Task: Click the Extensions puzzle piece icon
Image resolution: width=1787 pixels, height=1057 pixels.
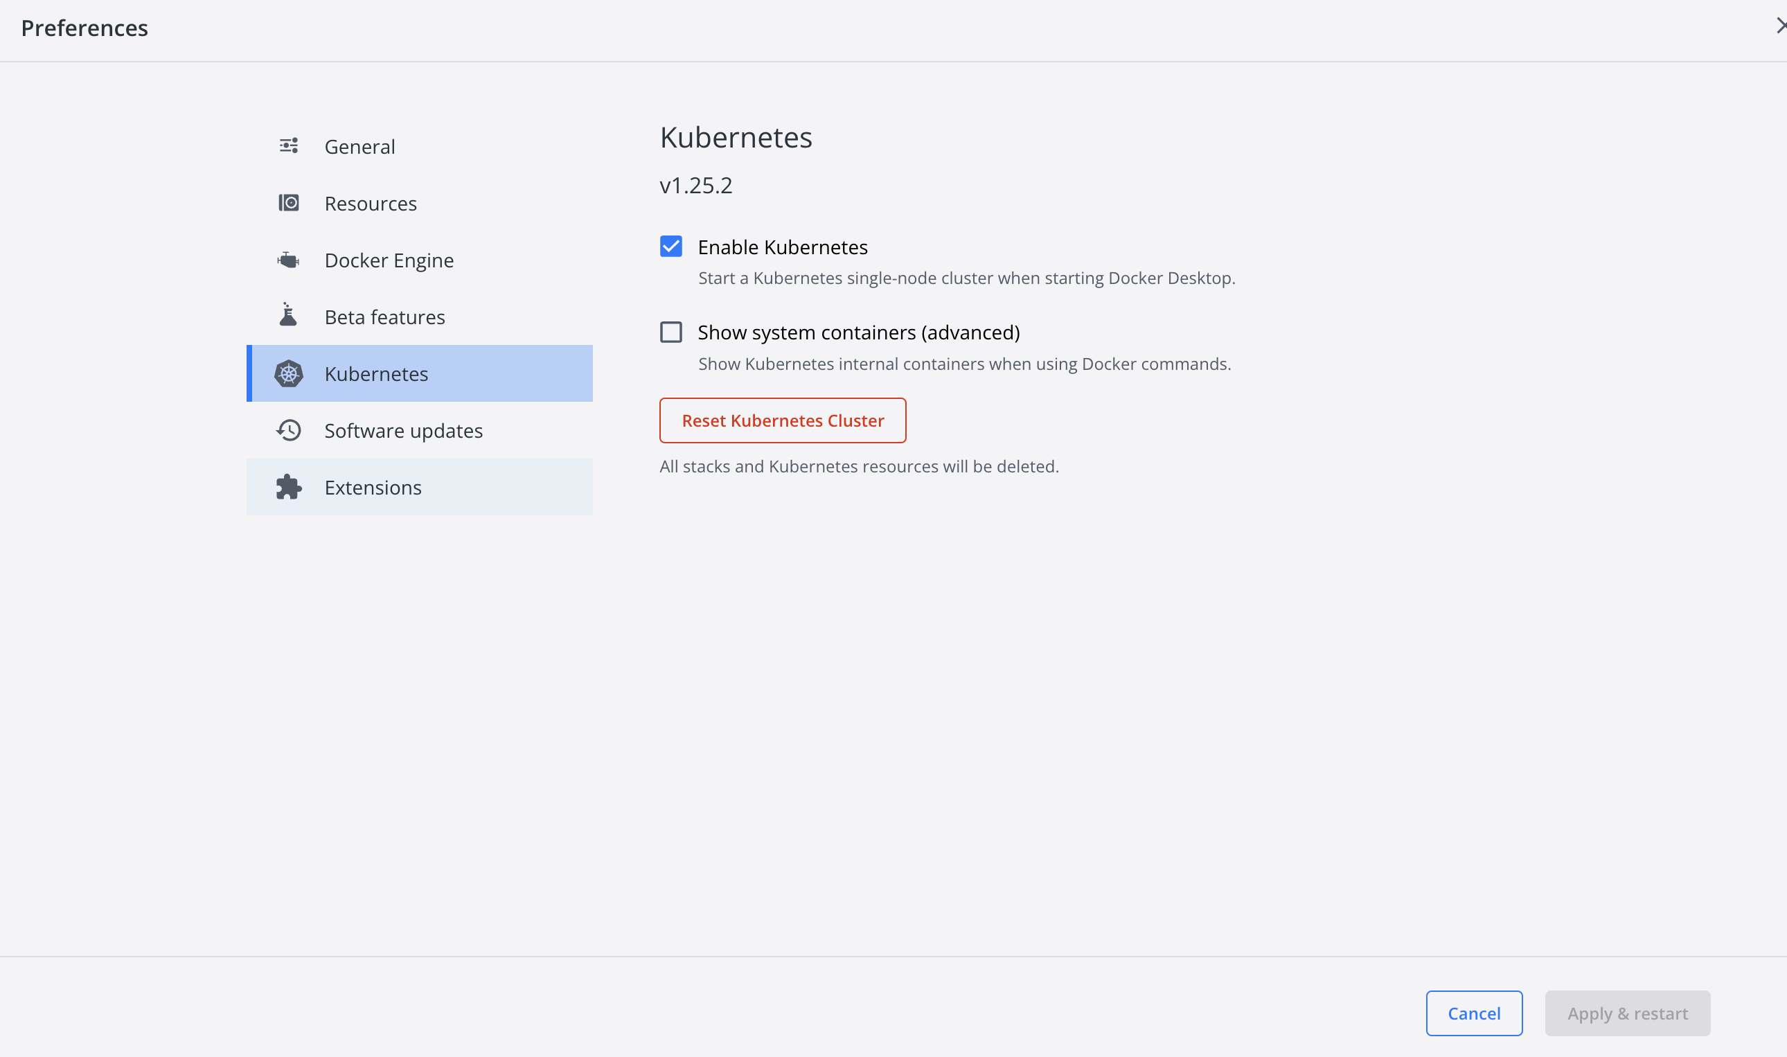Action: [288, 487]
